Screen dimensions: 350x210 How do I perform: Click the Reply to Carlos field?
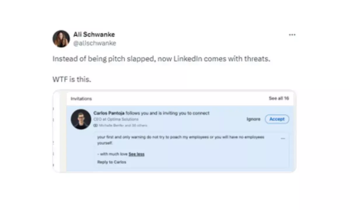[x=111, y=162]
